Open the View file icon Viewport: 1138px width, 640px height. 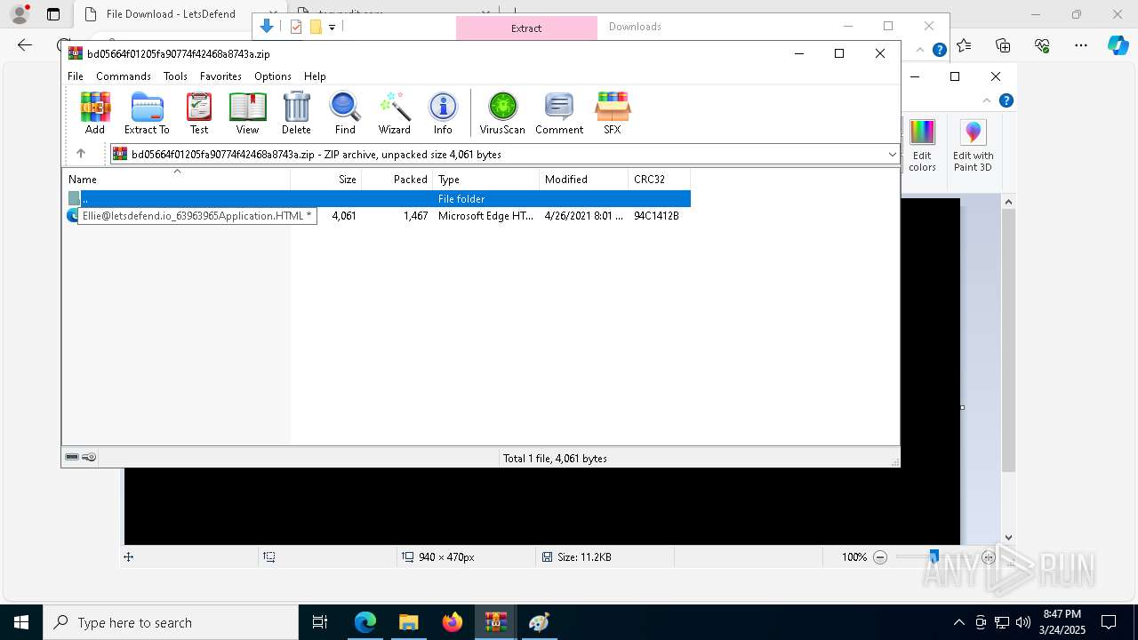tap(247, 113)
